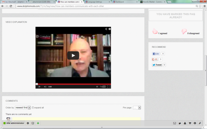
Task: Click the Google +1 button
Action: [x=154, y=59]
